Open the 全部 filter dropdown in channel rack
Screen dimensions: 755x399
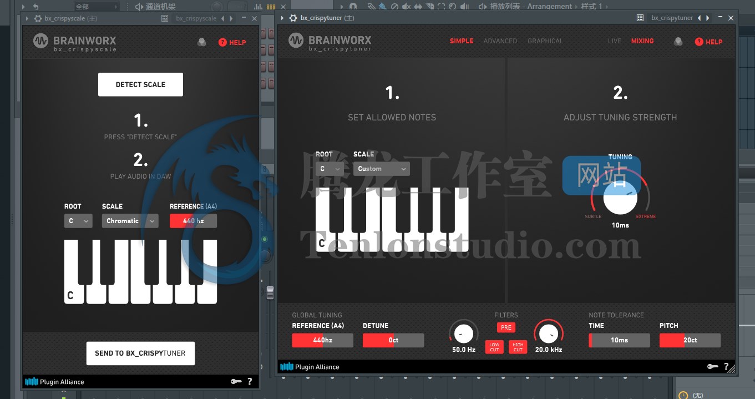point(97,7)
